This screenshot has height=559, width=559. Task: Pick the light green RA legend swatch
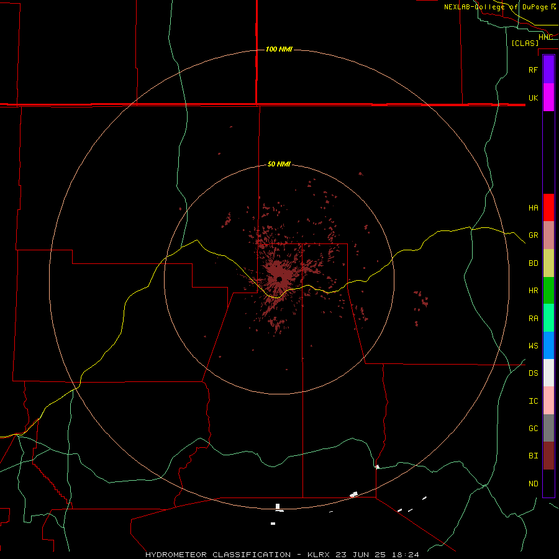point(548,318)
